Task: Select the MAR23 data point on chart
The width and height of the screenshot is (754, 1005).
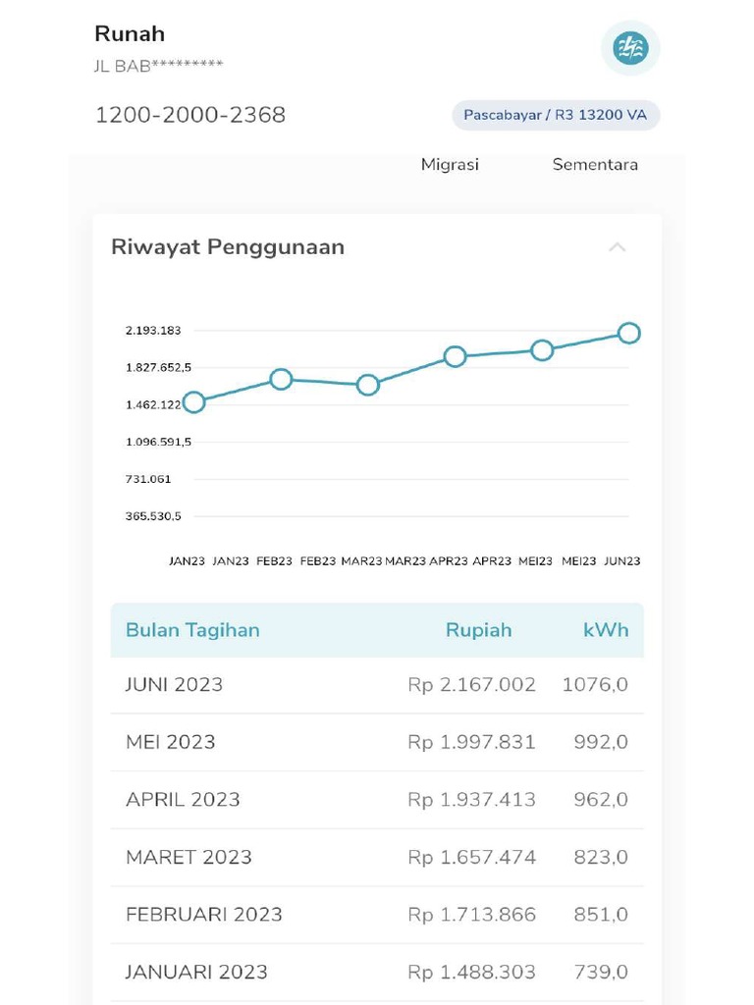Action: [x=368, y=385]
